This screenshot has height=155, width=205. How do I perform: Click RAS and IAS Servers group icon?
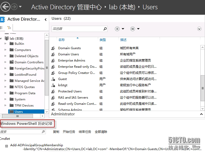[x=53, y=98]
